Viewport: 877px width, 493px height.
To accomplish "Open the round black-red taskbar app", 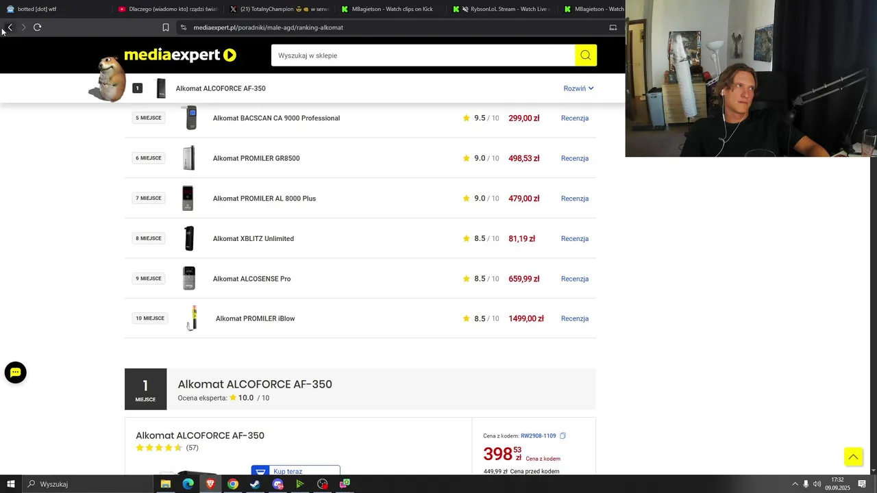I will (x=323, y=484).
